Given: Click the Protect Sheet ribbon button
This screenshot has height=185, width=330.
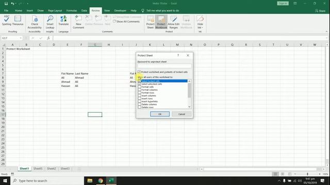Looking at the screenshot, I should tap(150, 22).
